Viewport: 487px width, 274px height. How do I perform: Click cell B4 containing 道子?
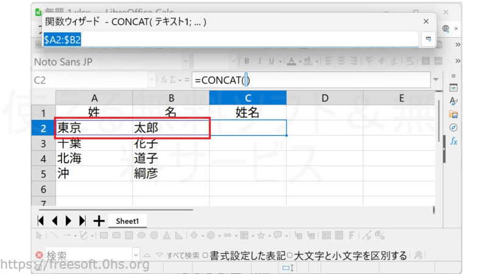point(170,158)
